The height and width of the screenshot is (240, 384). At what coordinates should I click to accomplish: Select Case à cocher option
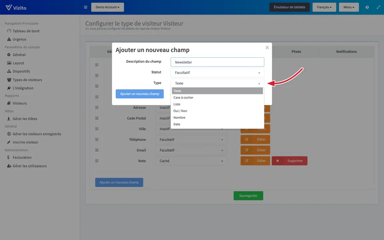[217, 97]
